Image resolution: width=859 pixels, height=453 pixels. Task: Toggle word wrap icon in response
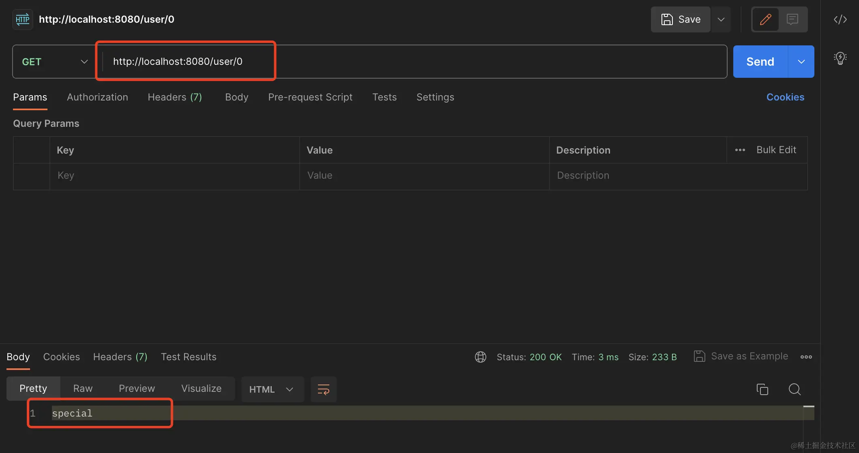click(323, 389)
